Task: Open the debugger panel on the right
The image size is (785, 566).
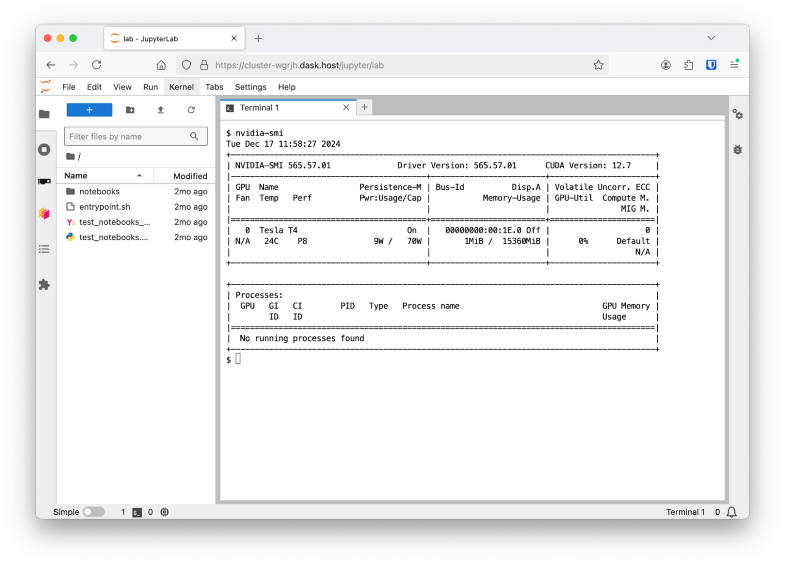Action: pos(737,149)
